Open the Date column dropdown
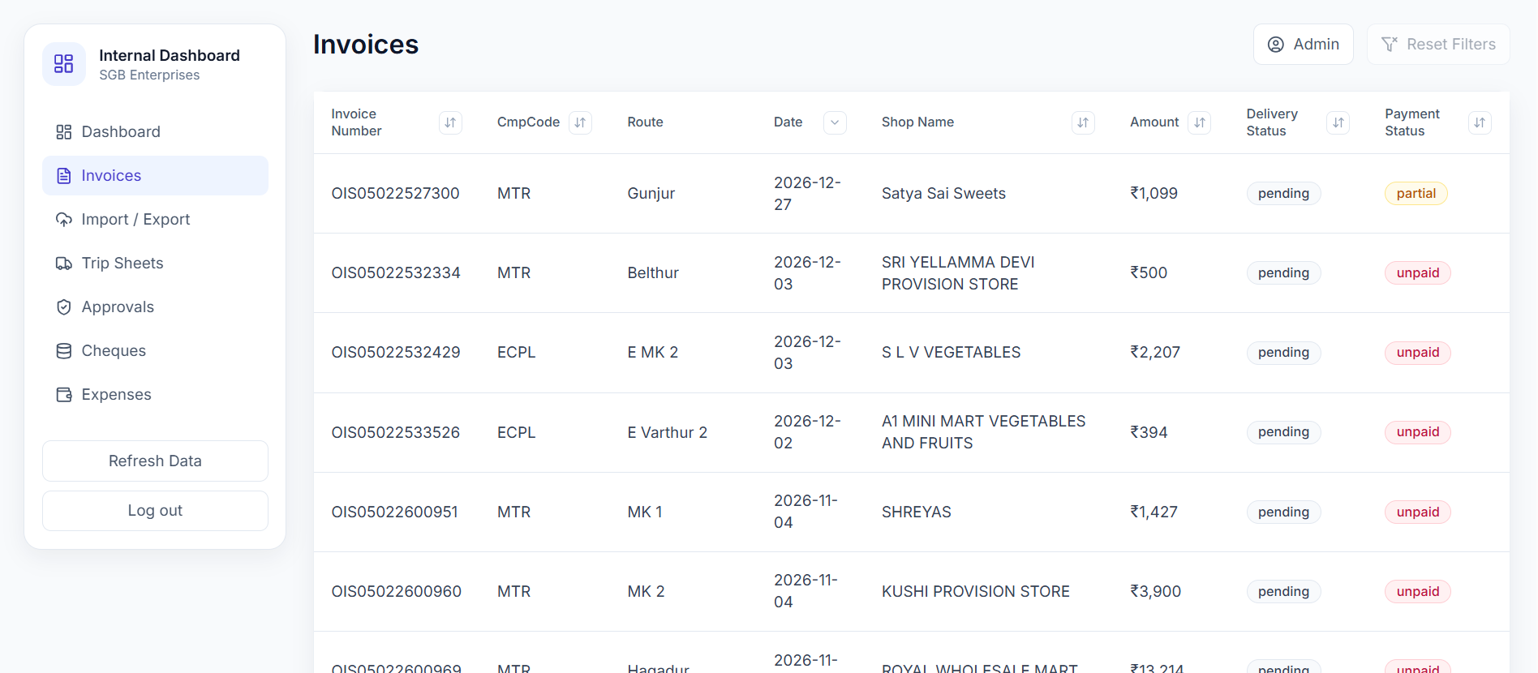The width and height of the screenshot is (1538, 673). tap(835, 122)
